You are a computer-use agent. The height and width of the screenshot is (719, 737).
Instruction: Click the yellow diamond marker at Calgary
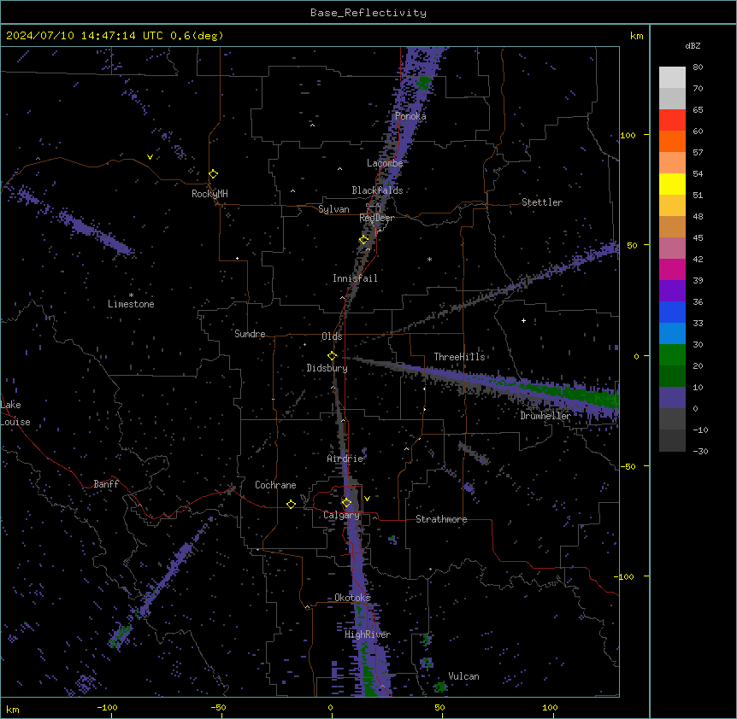click(346, 503)
